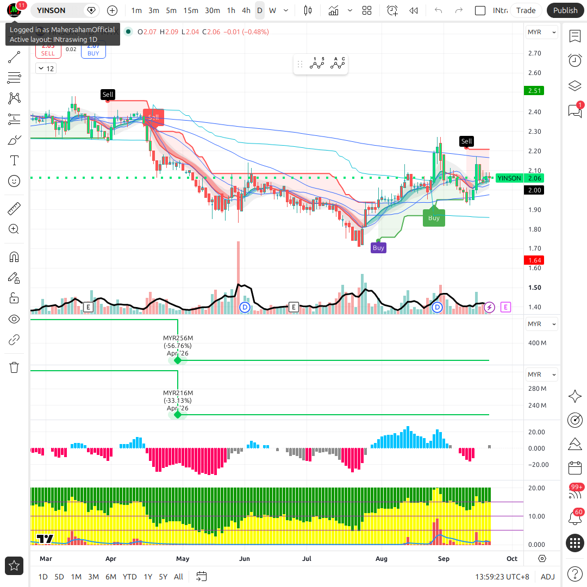Open the candlestick chart type selector
This screenshot has height=587, width=587.
point(308,10)
